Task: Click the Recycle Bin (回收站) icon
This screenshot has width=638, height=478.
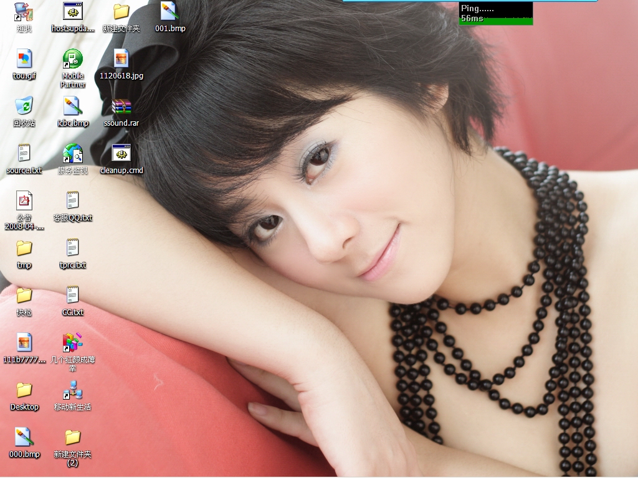Action: pos(24,106)
